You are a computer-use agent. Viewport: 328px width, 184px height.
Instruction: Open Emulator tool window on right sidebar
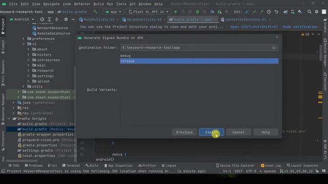325,82
